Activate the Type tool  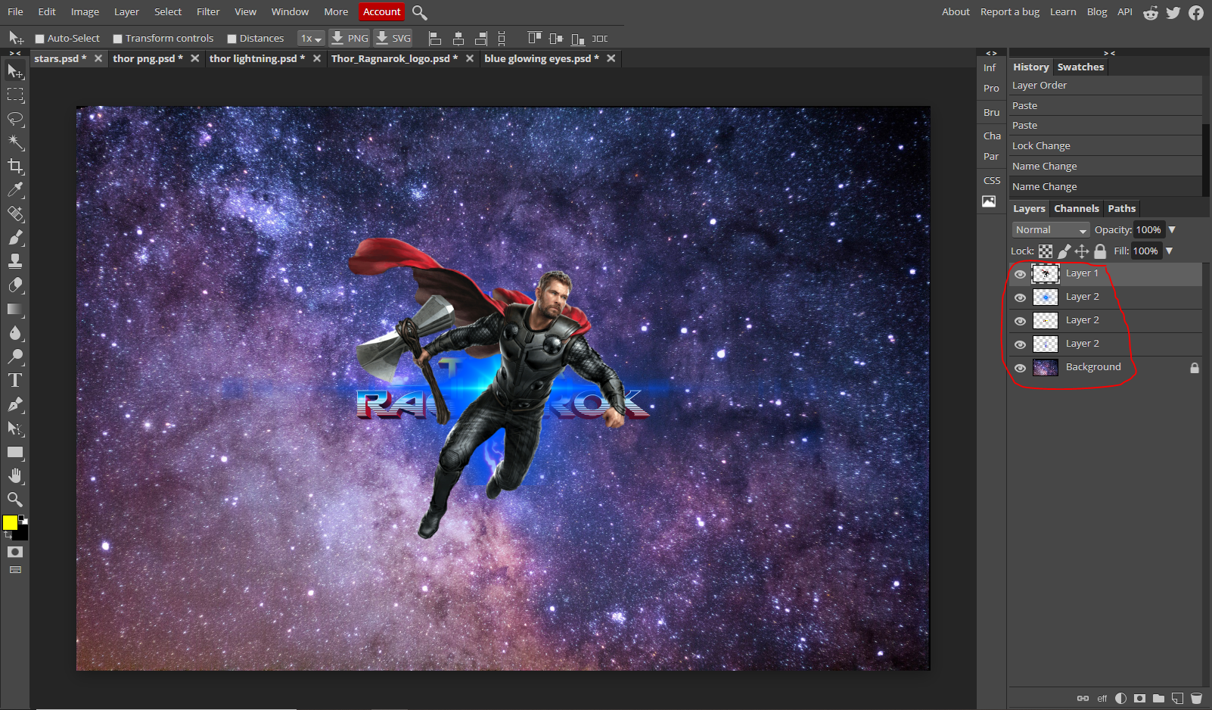[15, 381]
